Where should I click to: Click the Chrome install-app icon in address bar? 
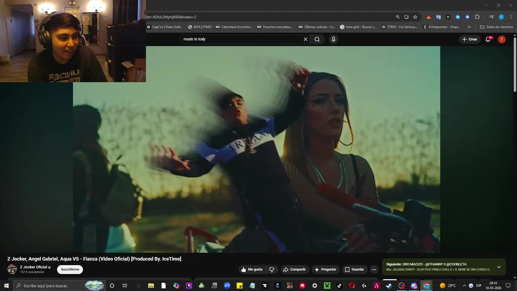(407, 17)
